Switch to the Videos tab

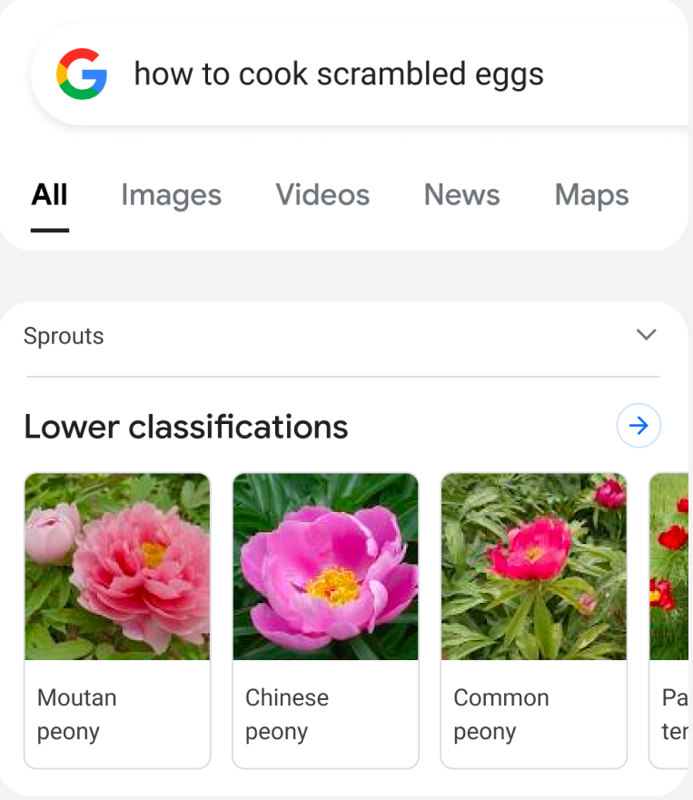tap(322, 194)
